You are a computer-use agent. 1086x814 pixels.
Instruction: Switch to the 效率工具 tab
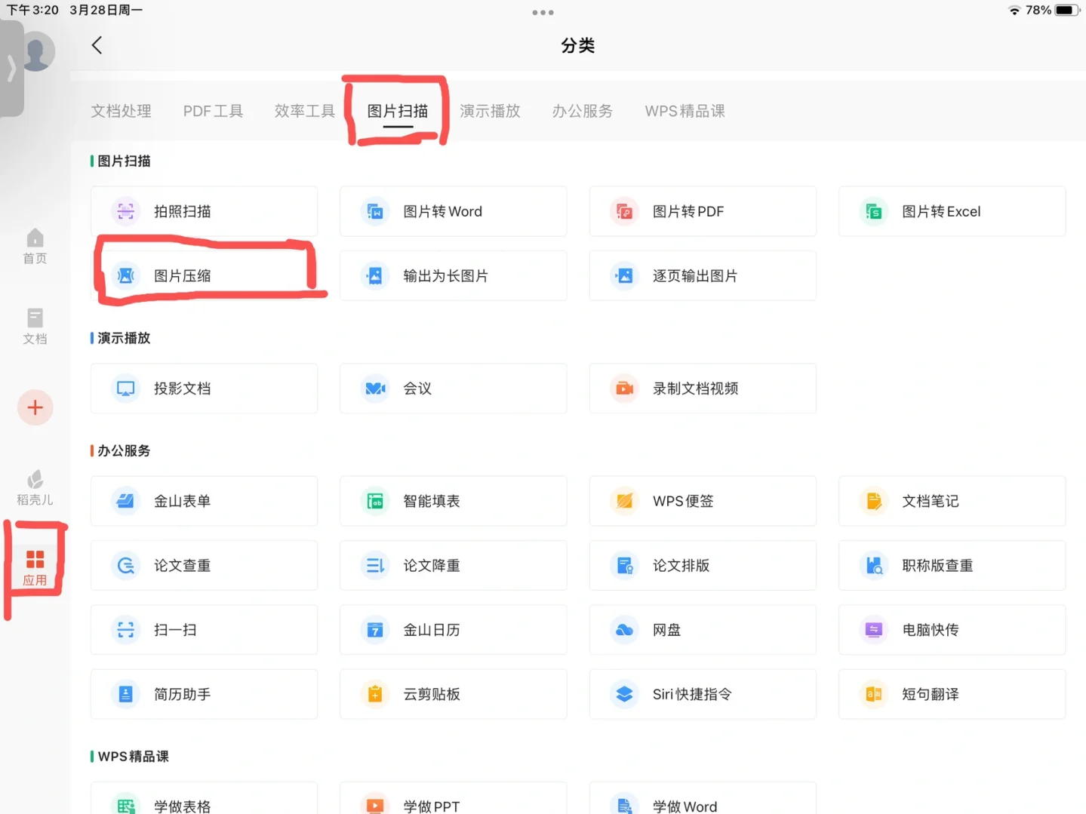[x=305, y=111]
